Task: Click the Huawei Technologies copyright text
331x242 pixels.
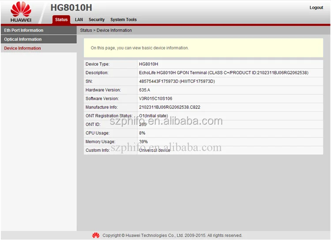Action: coord(172,235)
